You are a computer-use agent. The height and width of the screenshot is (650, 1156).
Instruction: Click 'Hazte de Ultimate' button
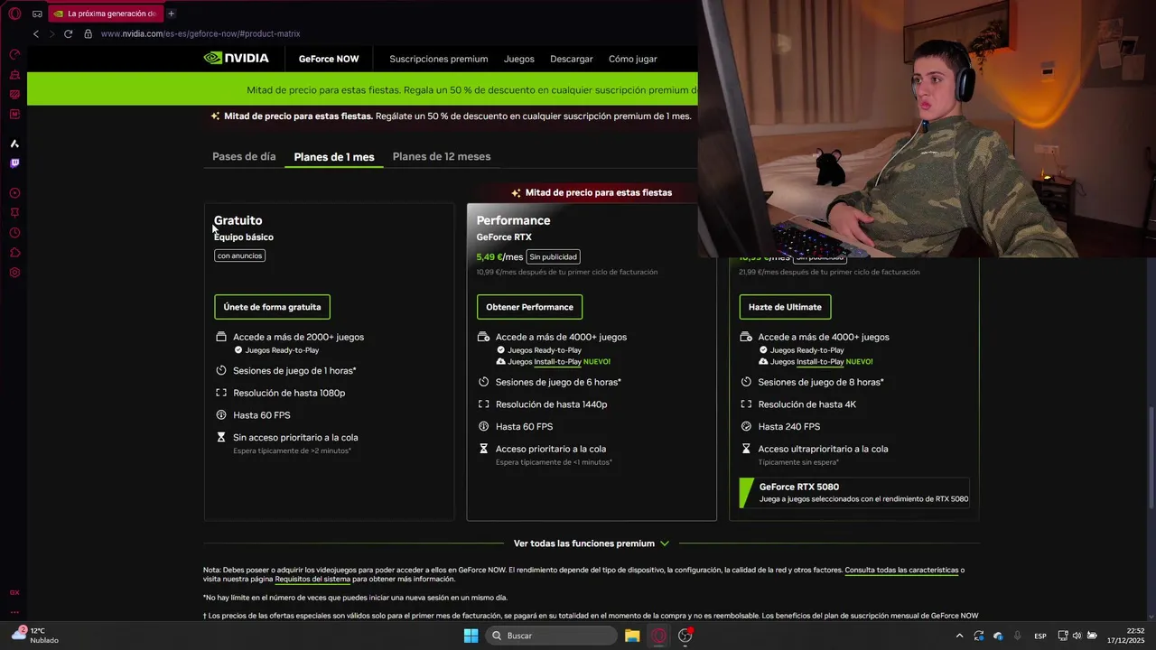click(x=785, y=307)
